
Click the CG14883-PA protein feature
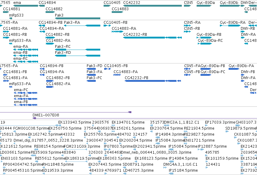tap(117, 75)
